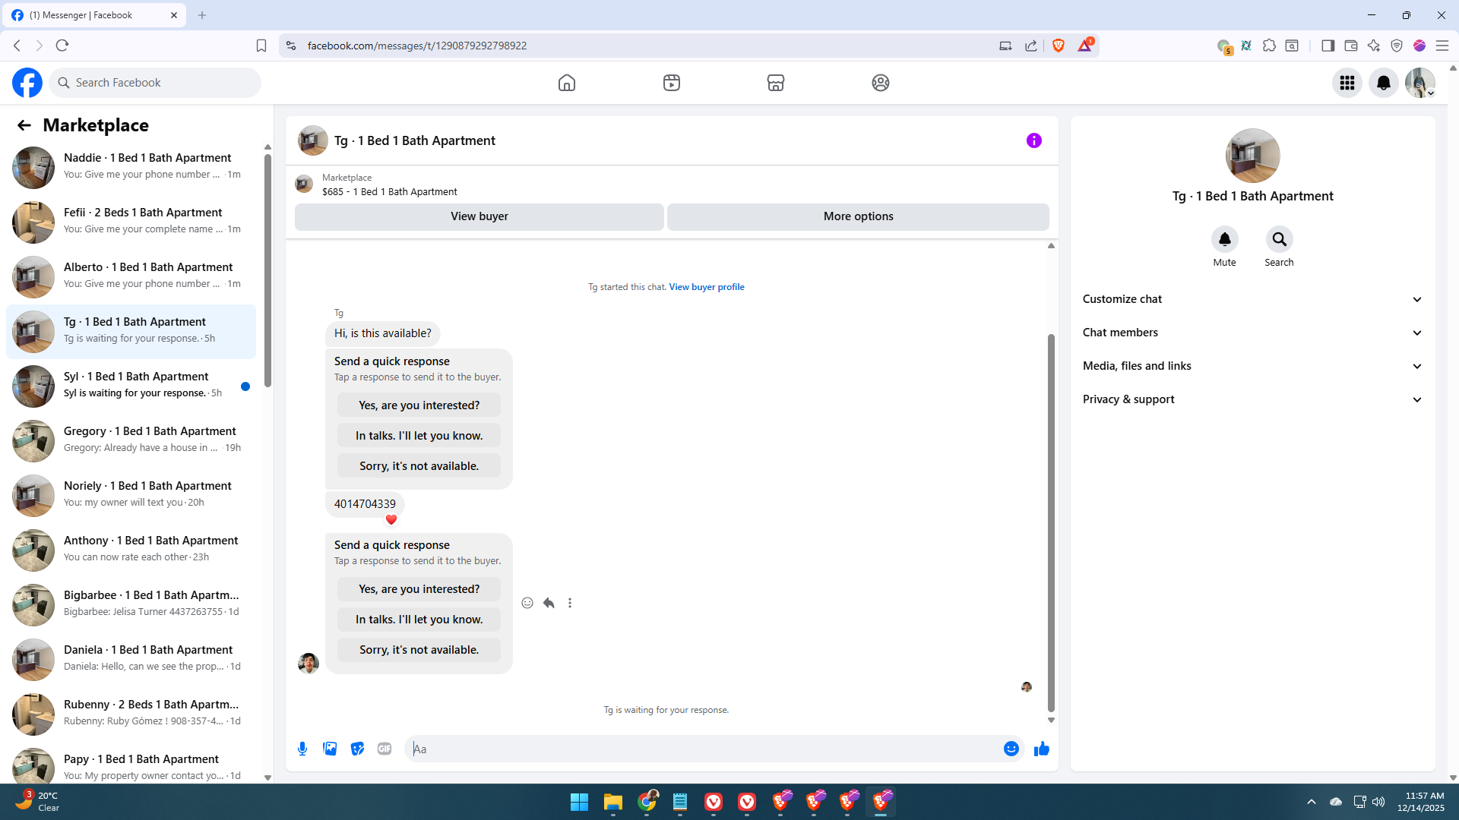The image size is (1459, 820).
Task: Open Facebook menu grid icon
Action: [1347, 83]
